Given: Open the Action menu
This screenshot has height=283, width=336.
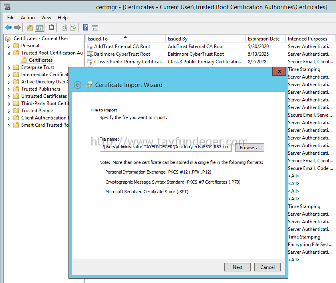Looking at the screenshot, I should click(28, 18).
